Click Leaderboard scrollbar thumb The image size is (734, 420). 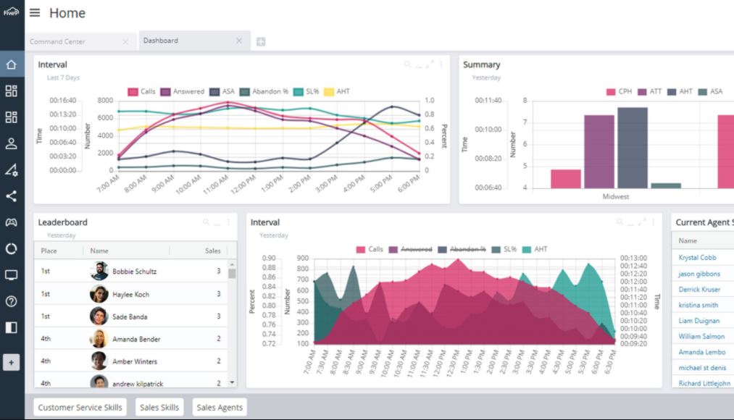(x=232, y=274)
